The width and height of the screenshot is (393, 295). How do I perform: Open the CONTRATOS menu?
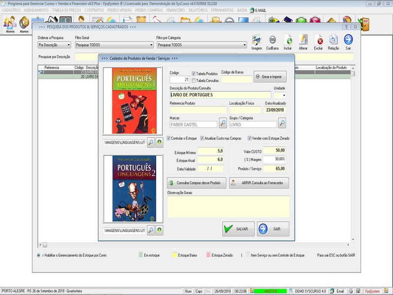coord(94,10)
